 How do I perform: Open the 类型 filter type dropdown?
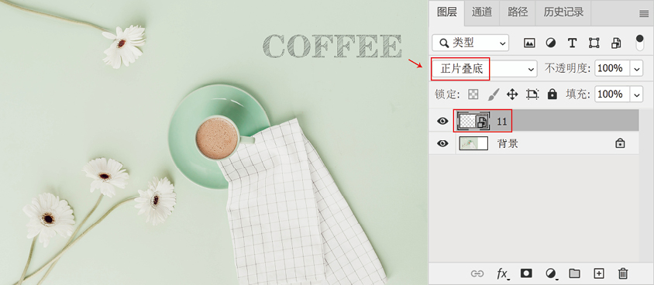[x=470, y=43]
